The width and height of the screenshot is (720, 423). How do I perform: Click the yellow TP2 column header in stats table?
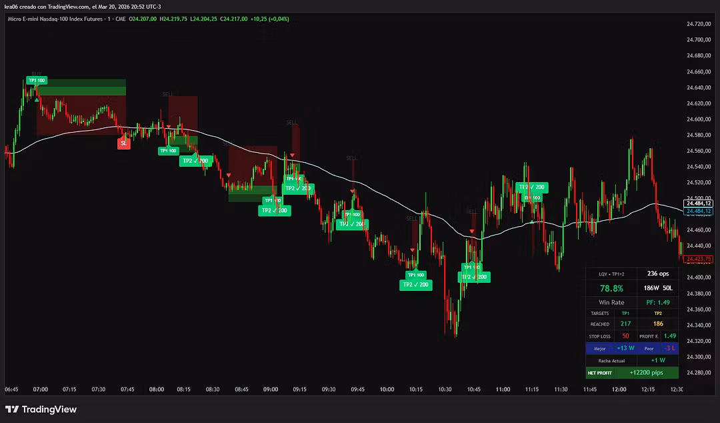pyautogui.click(x=658, y=313)
